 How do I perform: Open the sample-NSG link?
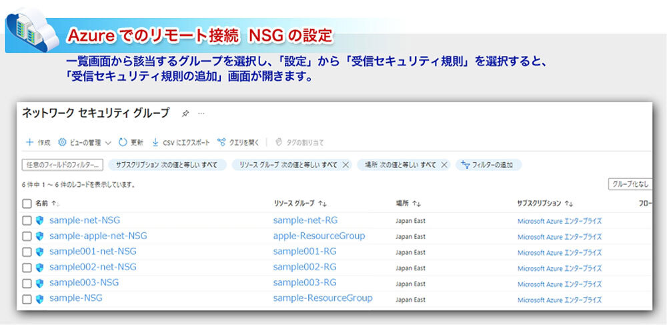pos(76,298)
